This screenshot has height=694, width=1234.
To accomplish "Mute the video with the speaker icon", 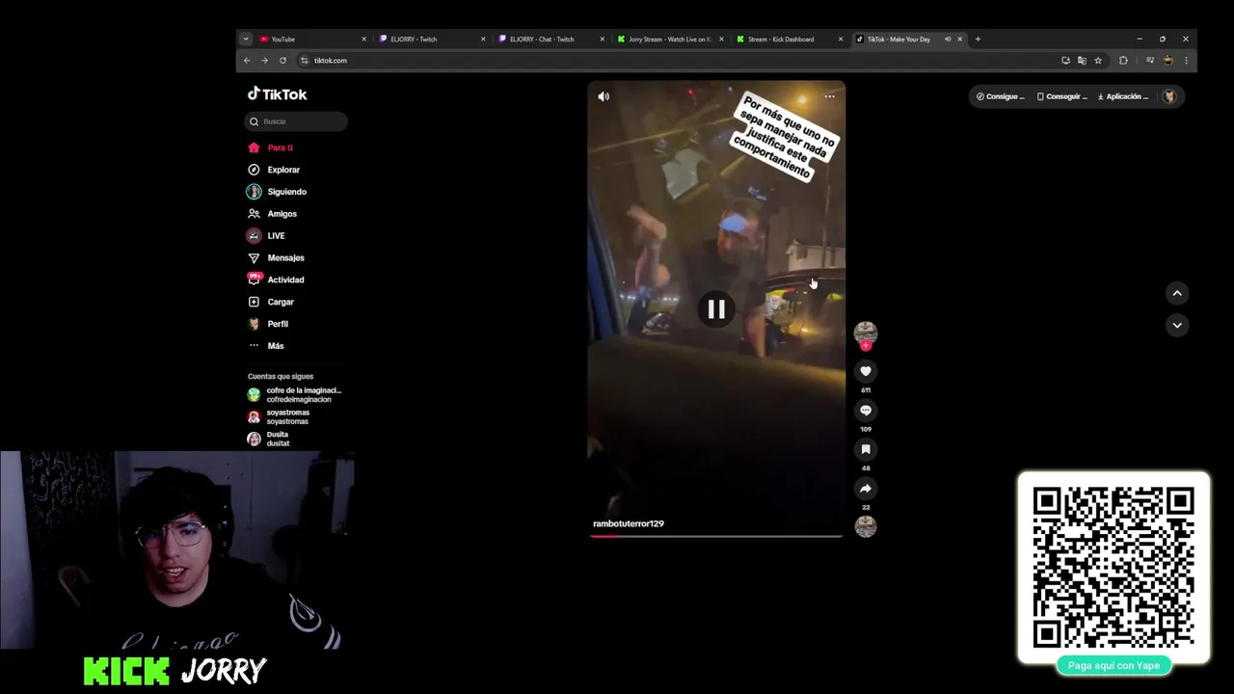I will [x=604, y=96].
